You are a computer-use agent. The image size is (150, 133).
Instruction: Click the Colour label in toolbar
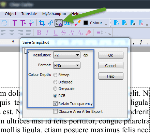click(96, 23)
